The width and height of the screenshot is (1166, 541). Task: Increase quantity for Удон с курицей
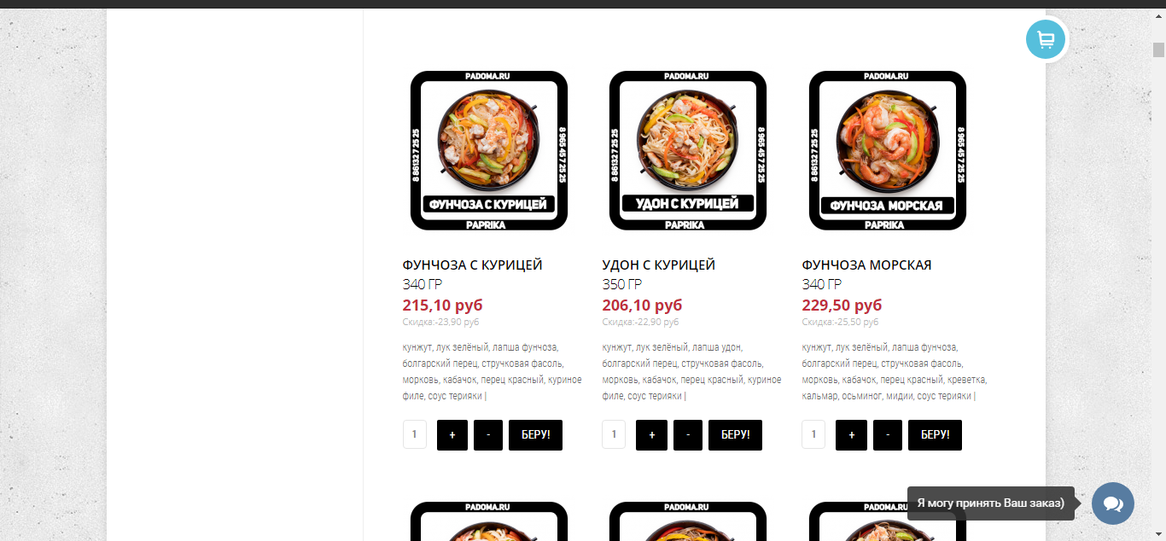click(651, 435)
